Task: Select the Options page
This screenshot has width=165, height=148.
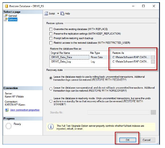Action: point(12,20)
